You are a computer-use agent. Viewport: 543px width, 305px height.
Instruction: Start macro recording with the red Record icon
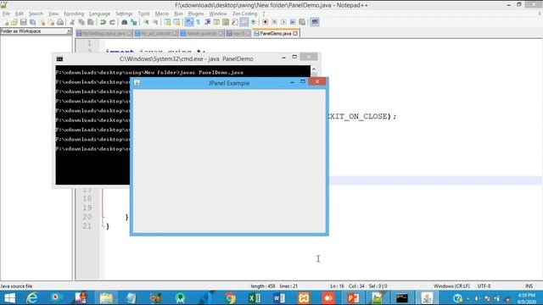tap(266, 22)
